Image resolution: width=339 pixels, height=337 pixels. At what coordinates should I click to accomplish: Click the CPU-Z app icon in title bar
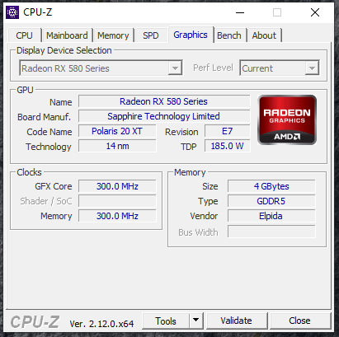pyautogui.click(x=12, y=12)
